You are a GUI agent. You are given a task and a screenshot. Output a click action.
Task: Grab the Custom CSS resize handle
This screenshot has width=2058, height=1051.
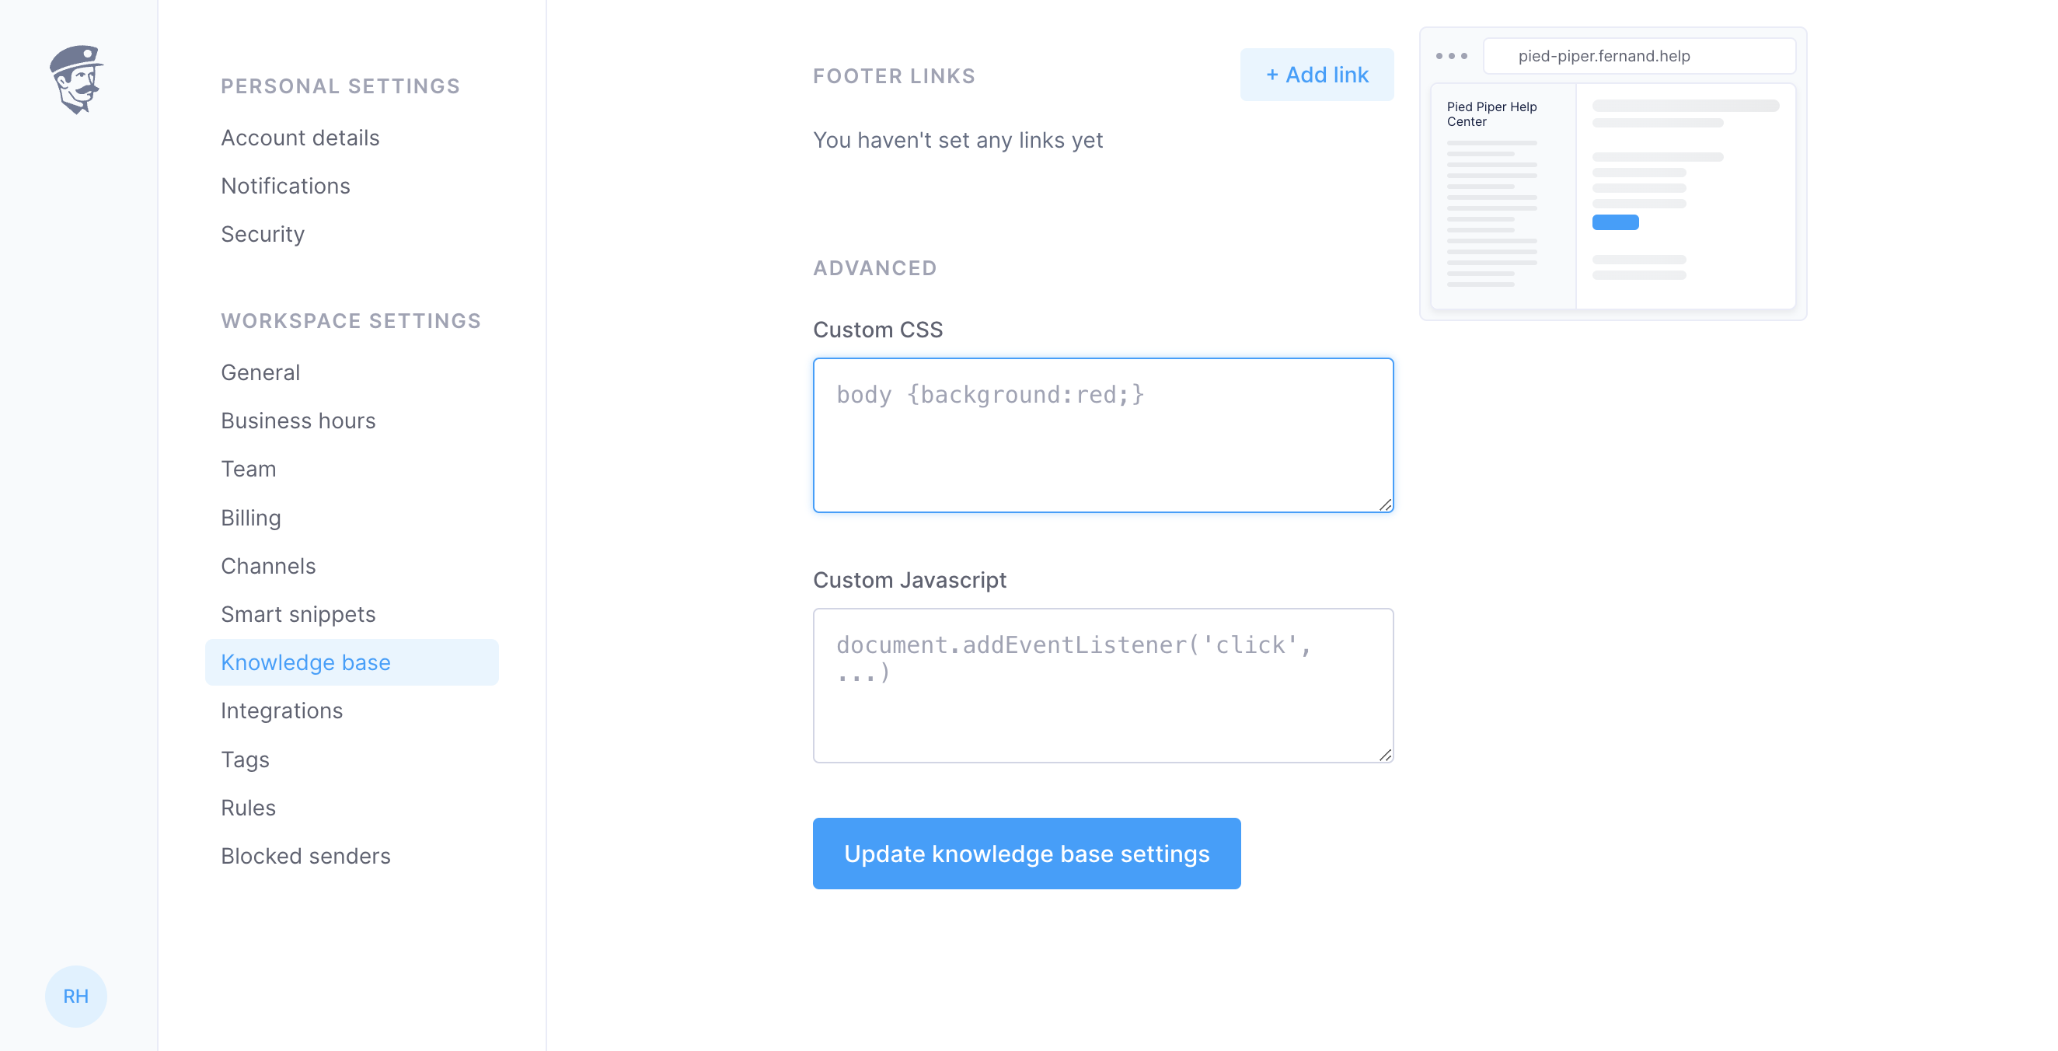click(x=1385, y=505)
